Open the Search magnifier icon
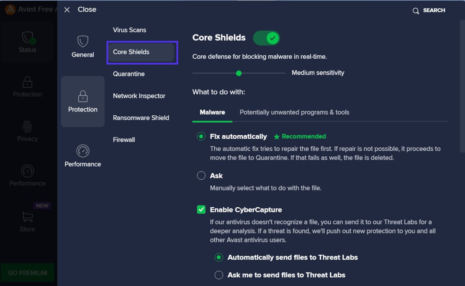The width and height of the screenshot is (465, 286). [x=416, y=10]
